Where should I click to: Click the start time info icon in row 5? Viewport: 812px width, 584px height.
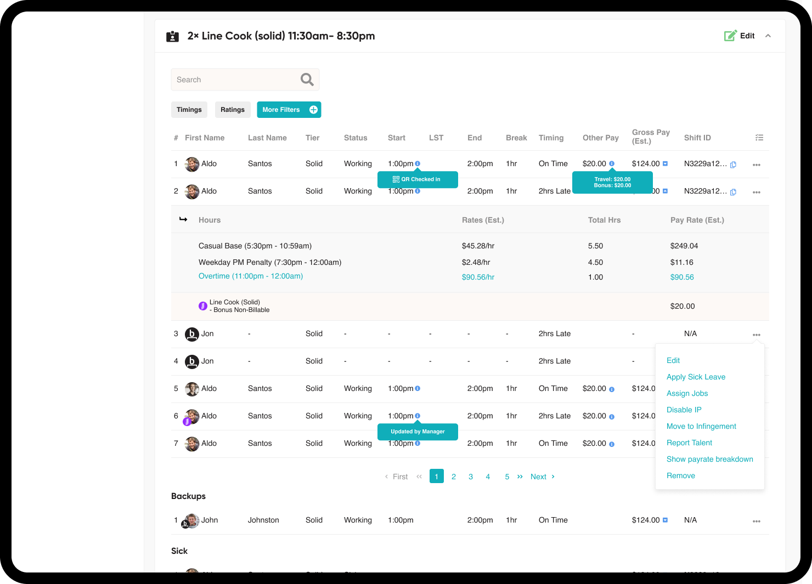click(418, 388)
